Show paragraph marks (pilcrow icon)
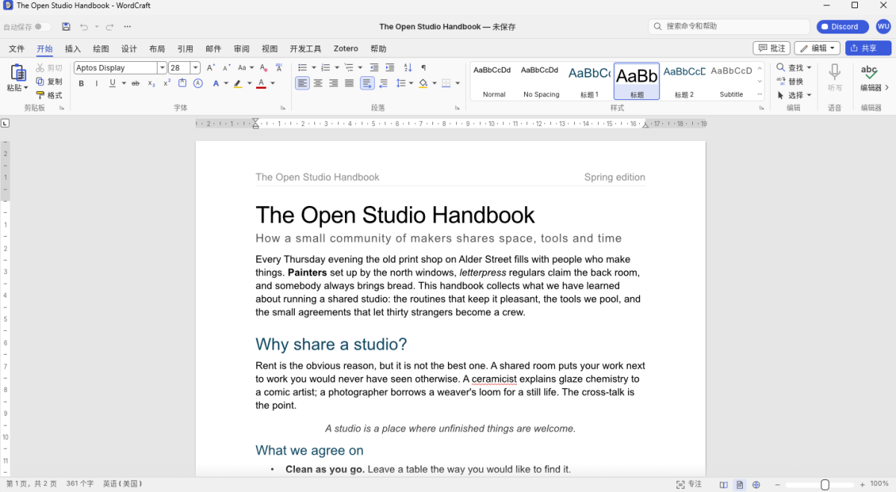This screenshot has height=492, width=896. 423,68
